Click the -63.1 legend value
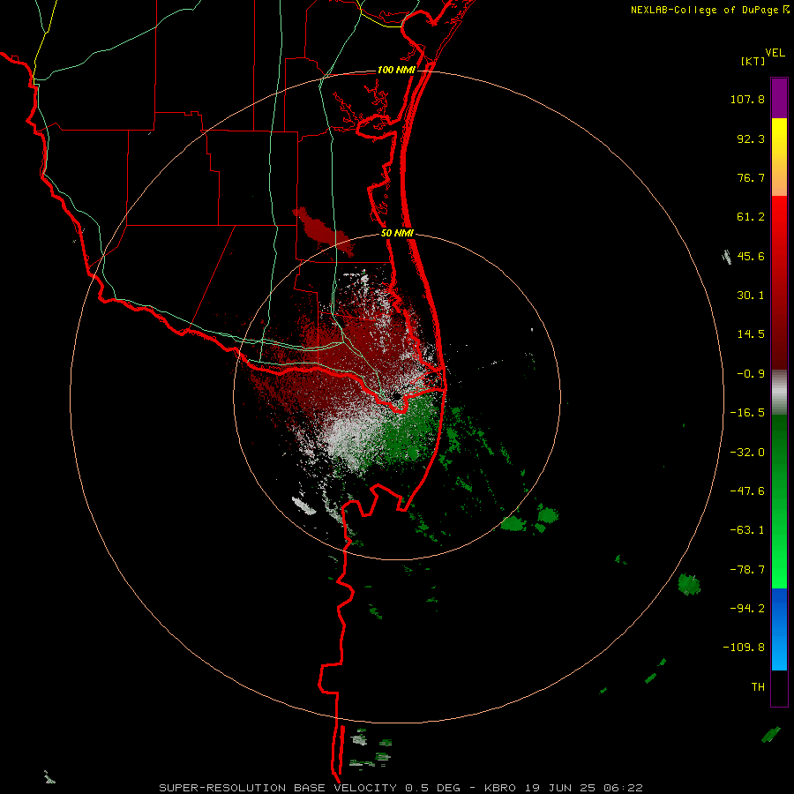This screenshot has height=794, width=794. 747,530
